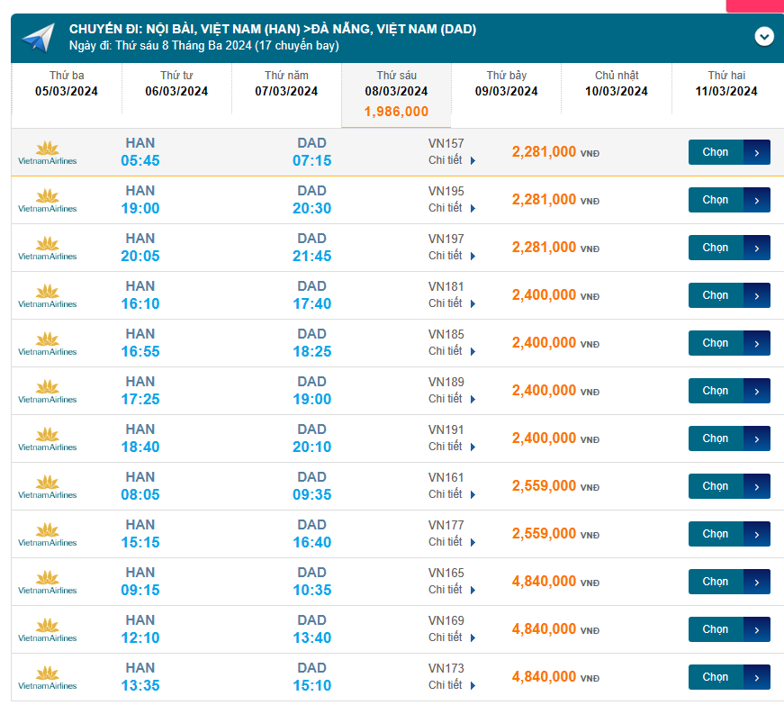Click Vietnam Airlines logo for flight VN173
784x705 pixels.
click(48, 677)
